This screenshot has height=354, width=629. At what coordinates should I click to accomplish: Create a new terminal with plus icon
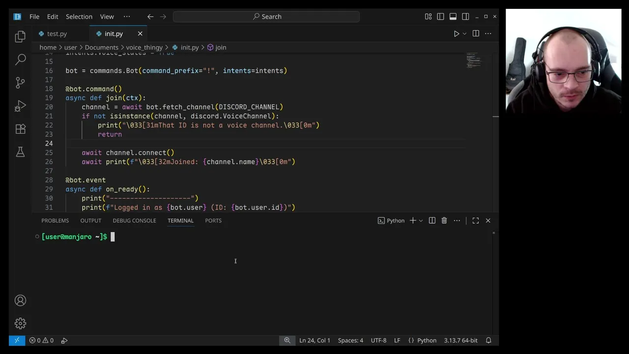[x=413, y=220]
